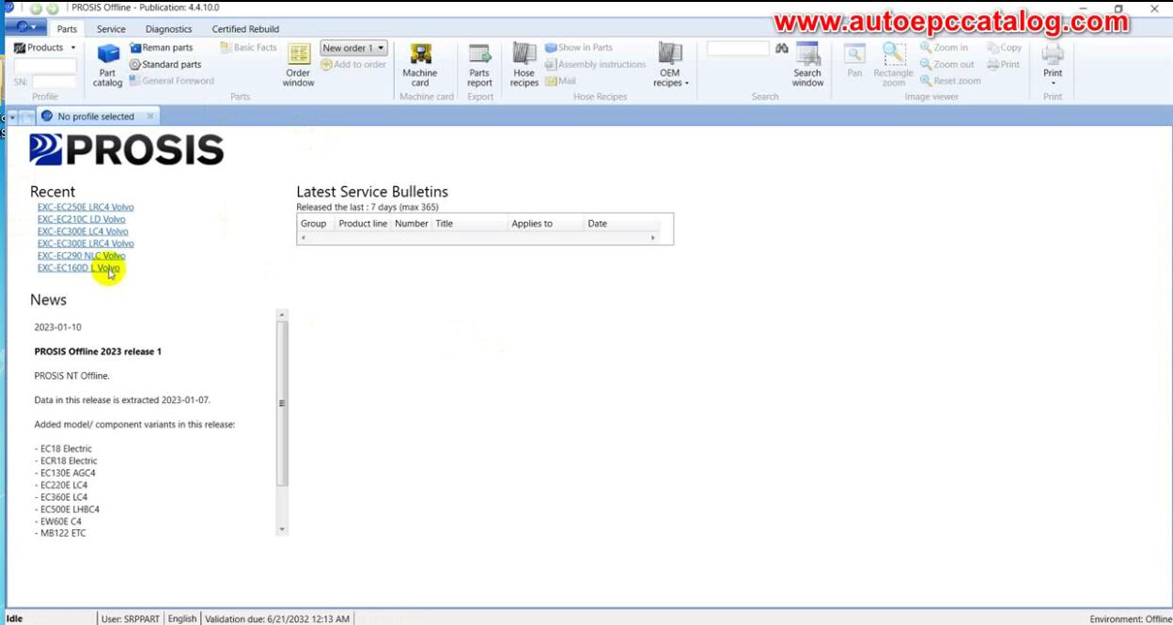Click Add to order

coord(353,65)
